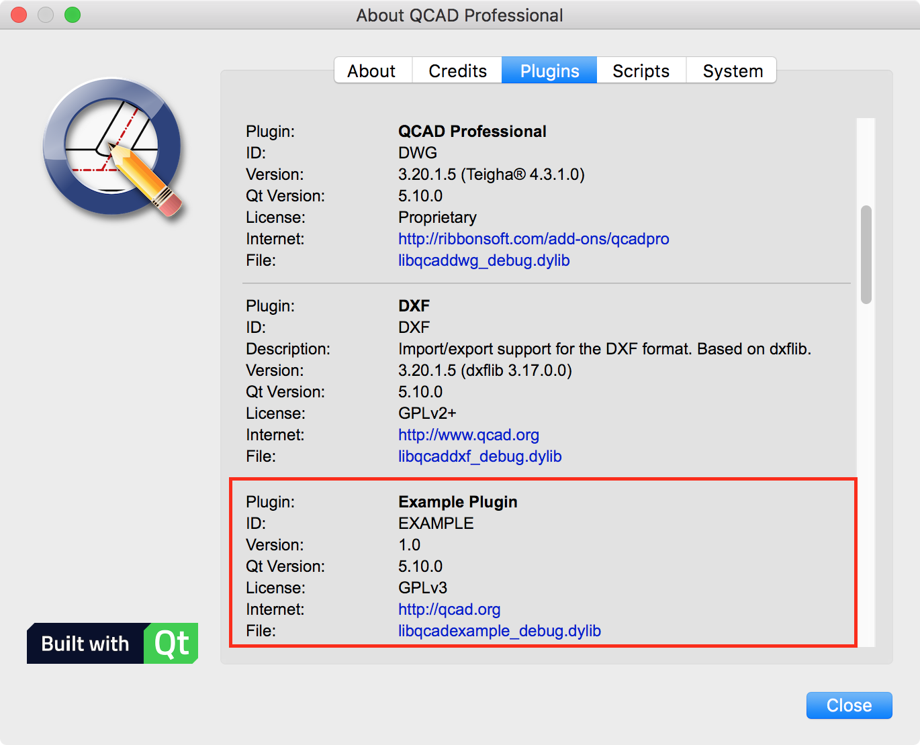The image size is (920, 745).
Task: Open the Credits tab
Action: 457,70
